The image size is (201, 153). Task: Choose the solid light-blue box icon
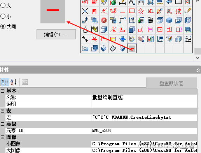(169, 20)
